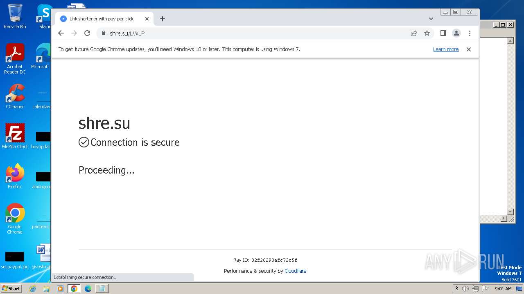This screenshot has height=294, width=524.
Task: Open Internet Explorer from the taskbar
Action: pos(33,289)
